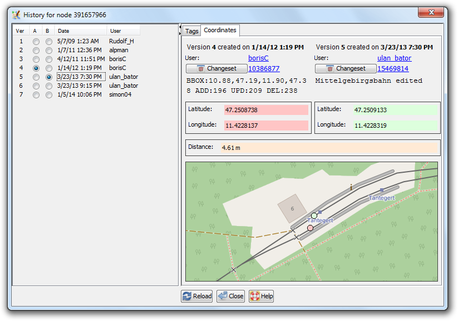Click version 5 longitude value 11.4228319
This screenshot has width=458, height=321.
click(396, 126)
